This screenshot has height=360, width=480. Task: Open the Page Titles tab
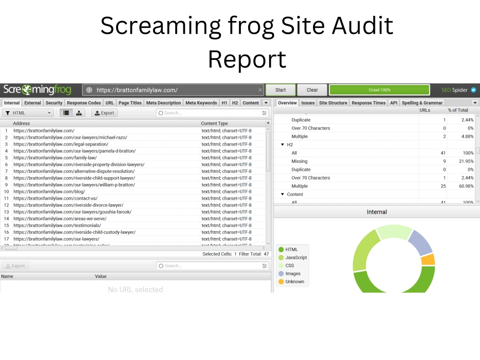click(130, 103)
